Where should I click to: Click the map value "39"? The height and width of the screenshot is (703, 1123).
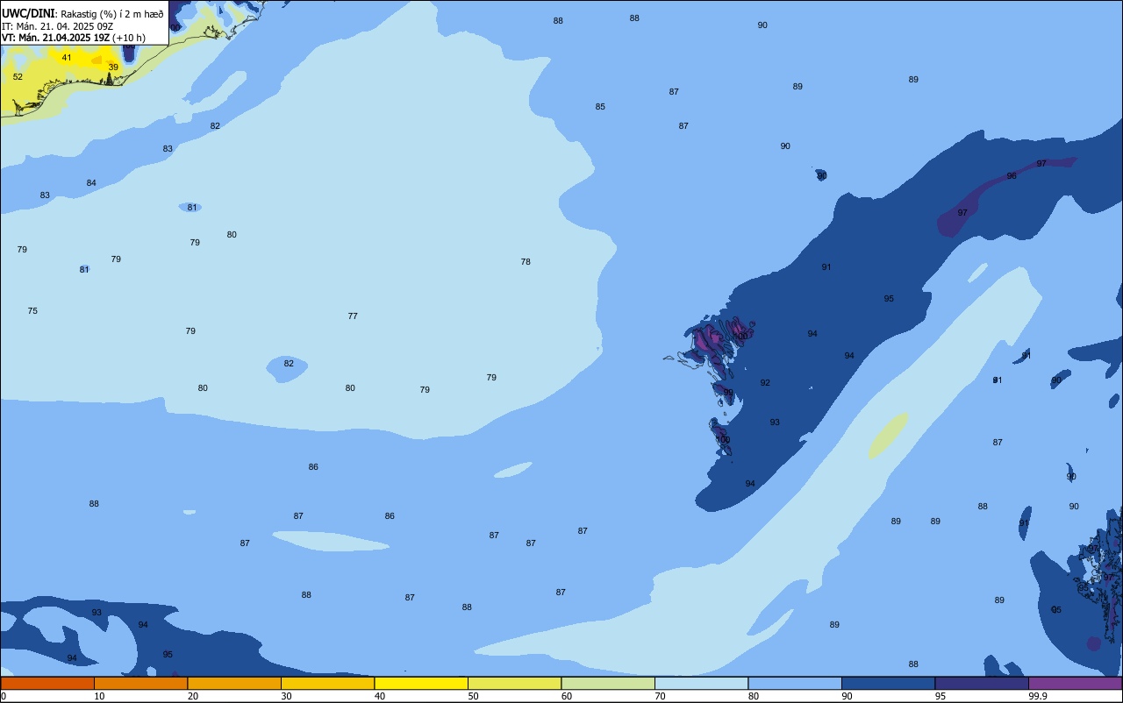coord(113,67)
